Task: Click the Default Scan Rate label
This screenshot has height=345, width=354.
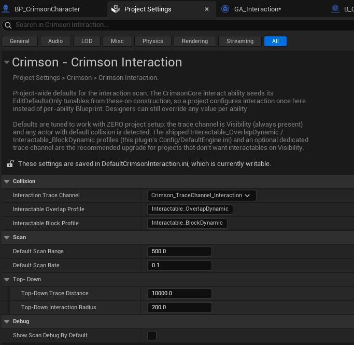Action: tap(36, 265)
